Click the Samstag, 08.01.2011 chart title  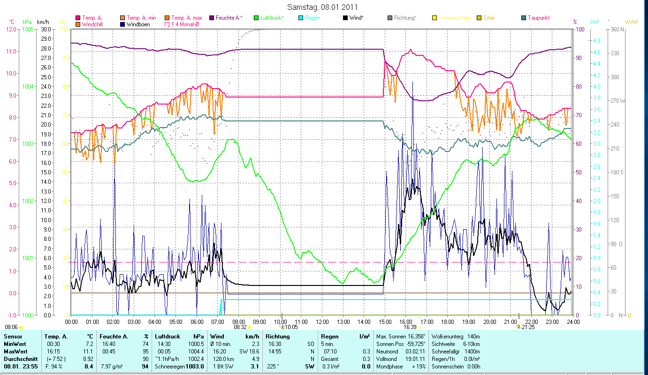(321, 7)
